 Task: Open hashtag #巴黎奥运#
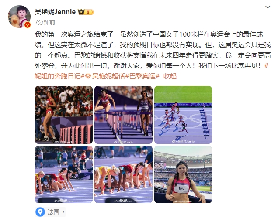(142, 76)
